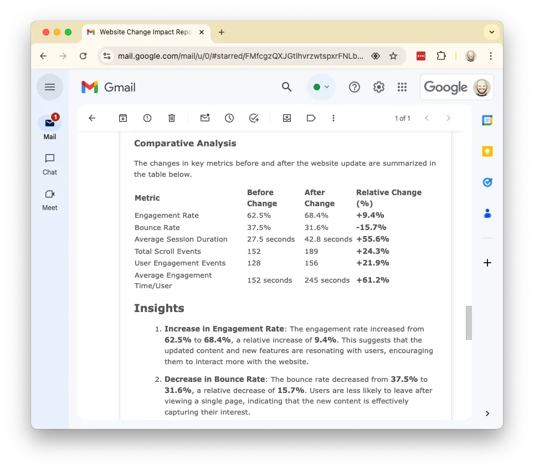Click the 1 of 1 message counter
534x470 pixels.
tap(402, 118)
